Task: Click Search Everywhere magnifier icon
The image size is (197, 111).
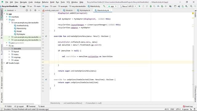Action: 191,6
